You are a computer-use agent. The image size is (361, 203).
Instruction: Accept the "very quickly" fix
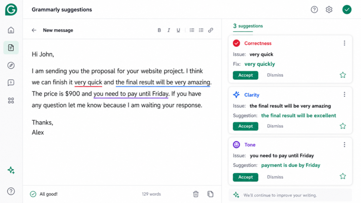(245, 75)
